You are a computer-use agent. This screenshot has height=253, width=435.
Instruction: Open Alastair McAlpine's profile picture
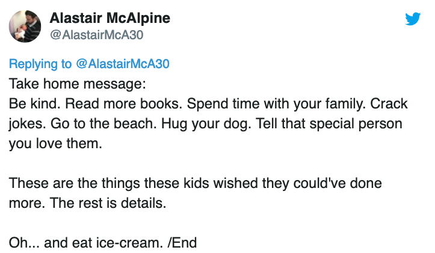tap(25, 27)
